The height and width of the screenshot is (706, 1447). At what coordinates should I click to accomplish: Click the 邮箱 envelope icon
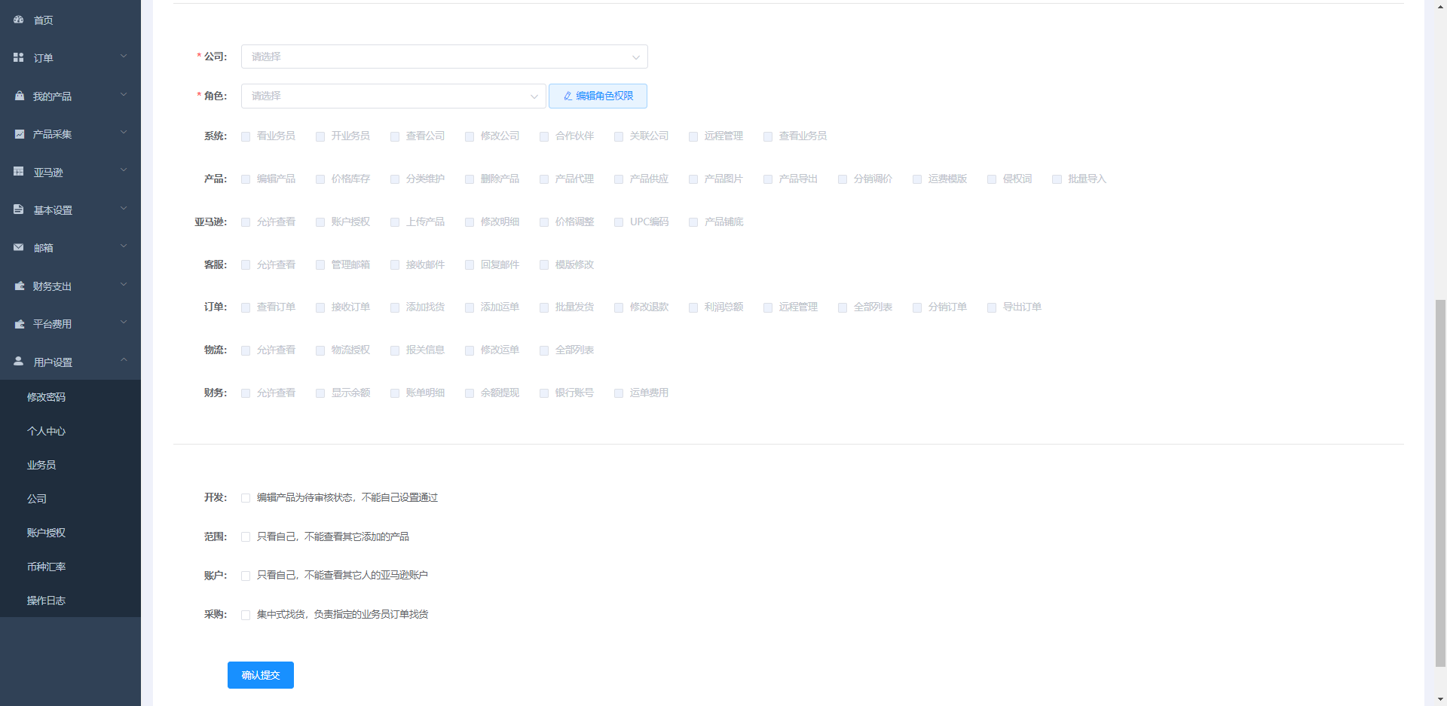click(x=19, y=247)
